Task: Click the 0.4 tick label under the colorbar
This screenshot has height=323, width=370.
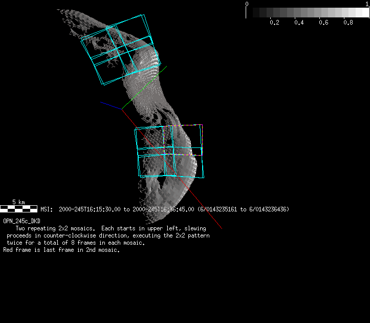Action: [x=299, y=23]
